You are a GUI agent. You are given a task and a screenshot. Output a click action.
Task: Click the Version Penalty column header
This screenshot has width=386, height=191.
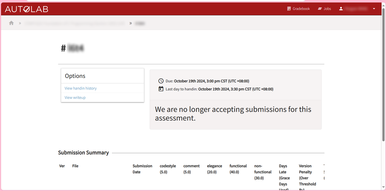pyautogui.click(x=308, y=177)
